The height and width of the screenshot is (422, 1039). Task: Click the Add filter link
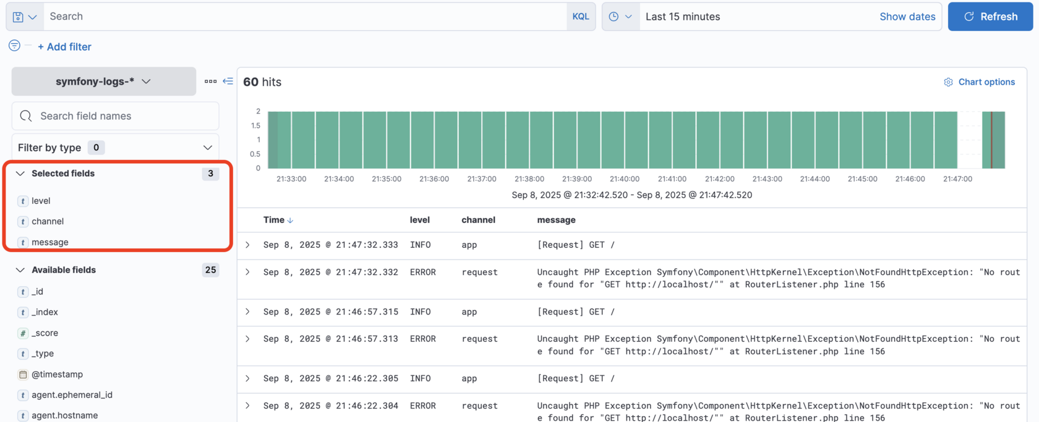tap(64, 46)
